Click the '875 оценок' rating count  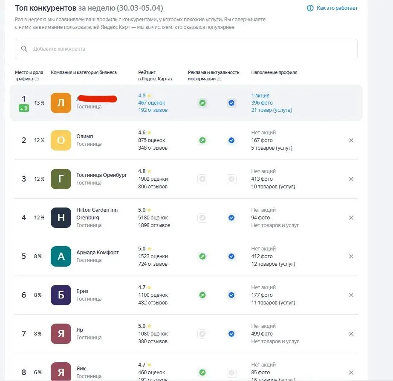click(152, 140)
